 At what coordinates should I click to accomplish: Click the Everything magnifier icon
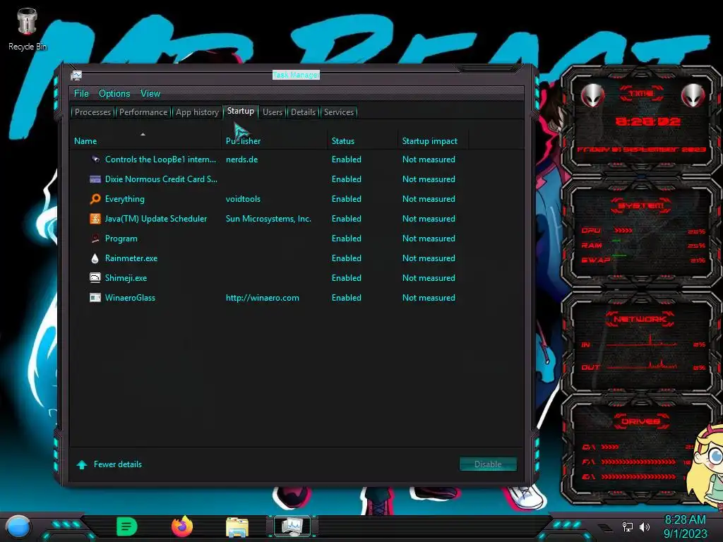tap(95, 199)
